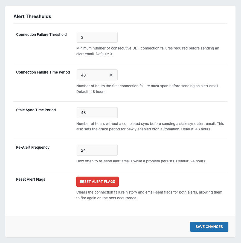241x243 pixels.
Task: Focus the Connection Failure Time Period field
Action: coord(93,75)
